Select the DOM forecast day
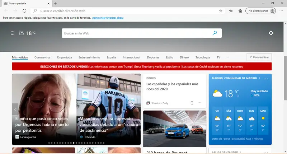The width and height of the screenshot is (287, 154). (x=240, y=121)
